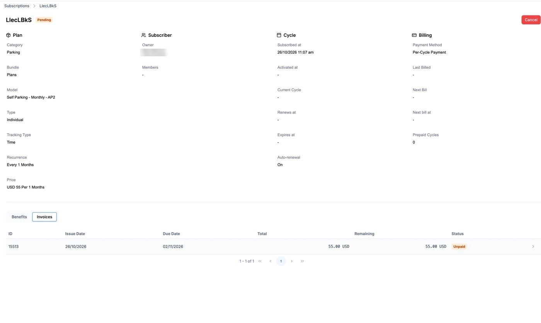Click the LlecLBkS page title
Image resolution: width=541 pixels, height=323 pixels.
coord(19,20)
